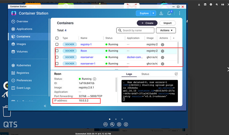Sort by the Name column header
229x135 pixels.
[84, 38]
